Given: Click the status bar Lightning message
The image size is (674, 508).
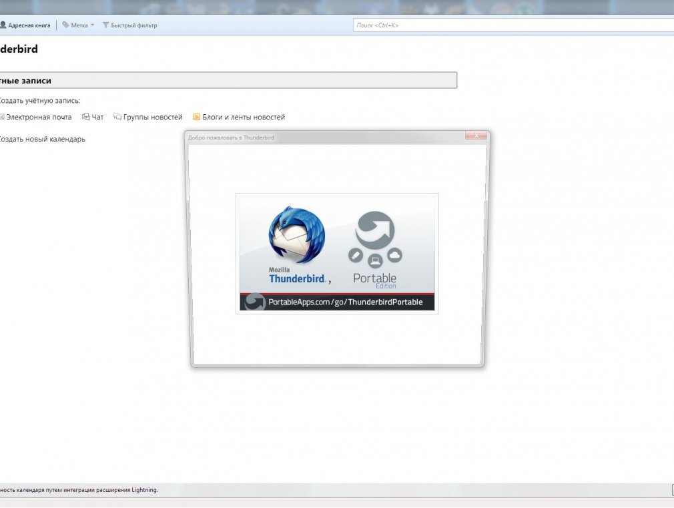Looking at the screenshot, I should tap(79, 490).
